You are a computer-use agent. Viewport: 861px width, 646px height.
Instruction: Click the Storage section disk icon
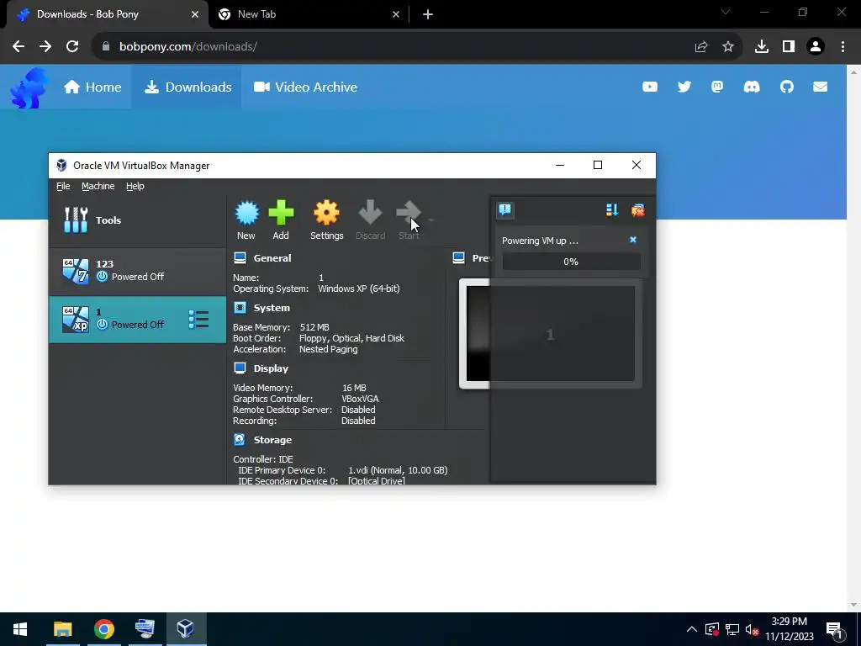(x=240, y=439)
